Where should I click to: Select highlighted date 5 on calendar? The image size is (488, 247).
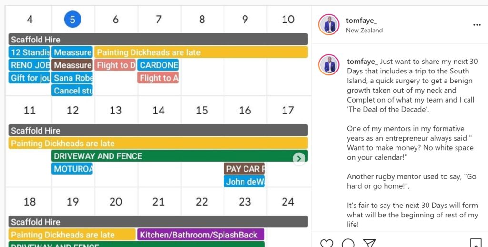72,19
